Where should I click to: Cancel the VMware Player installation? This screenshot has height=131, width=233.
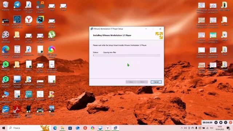pyautogui.click(x=156, y=82)
